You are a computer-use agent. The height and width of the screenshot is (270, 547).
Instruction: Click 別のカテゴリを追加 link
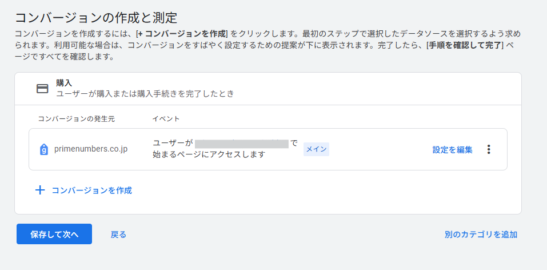pyautogui.click(x=481, y=234)
